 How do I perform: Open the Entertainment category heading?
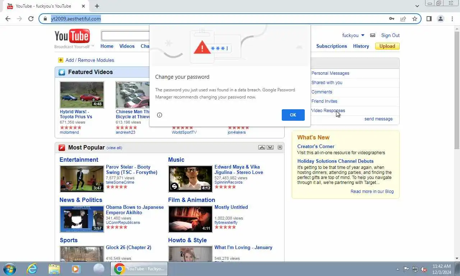coord(79,160)
